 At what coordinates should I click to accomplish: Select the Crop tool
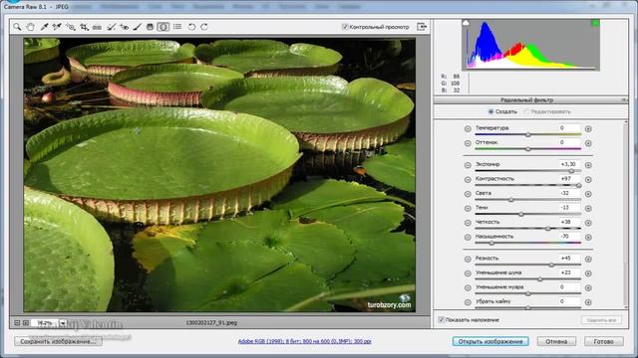pyautogui.click(x=84, y=27)
